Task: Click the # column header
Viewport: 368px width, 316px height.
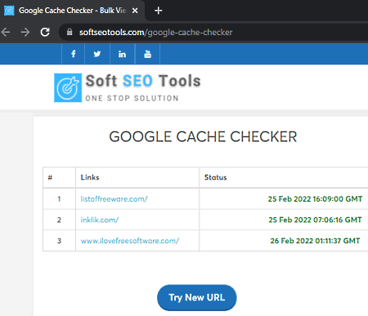Action: (x=50, y=178)
